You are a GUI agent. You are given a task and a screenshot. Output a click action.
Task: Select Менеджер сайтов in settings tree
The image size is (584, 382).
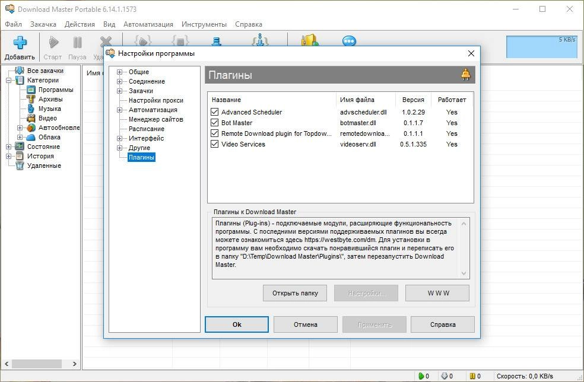tap(155, 119)
